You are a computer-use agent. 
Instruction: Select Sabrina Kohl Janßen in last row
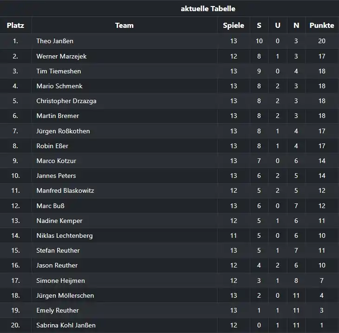(x=66, y=325)
